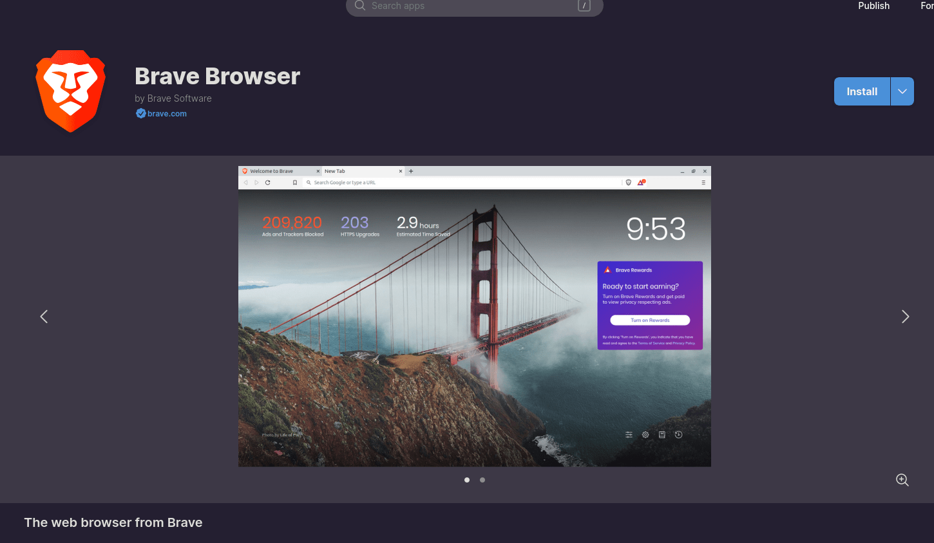The image size is (934, 543).
Task: Click the 9:53 clock in preview
Action: tap(656, 229)
